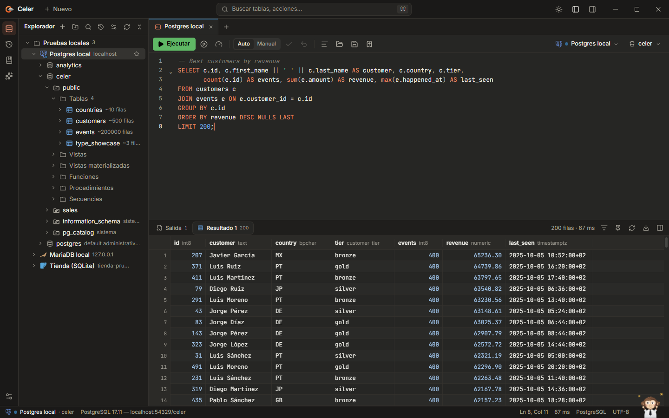This screenshot has width=669, height=418.
Task: Open explain/performance gauge icon
Action: point(219,44)
